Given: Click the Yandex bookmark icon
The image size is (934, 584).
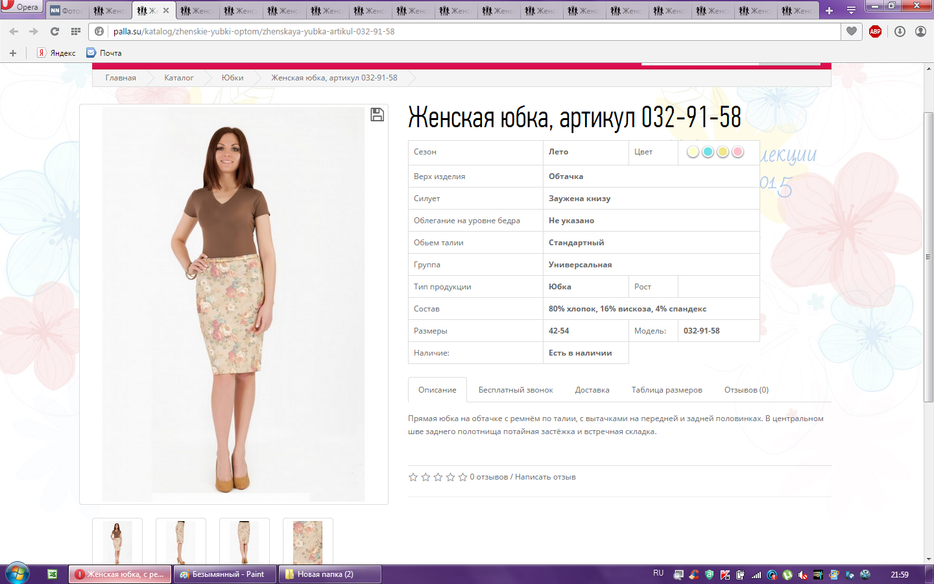Looking at the screenshot, I should [42, 53].
